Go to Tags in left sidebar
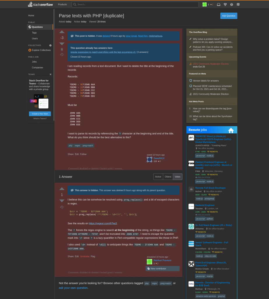Image resolution: width=269 pixels, height=299 pixels. point(34,33)
